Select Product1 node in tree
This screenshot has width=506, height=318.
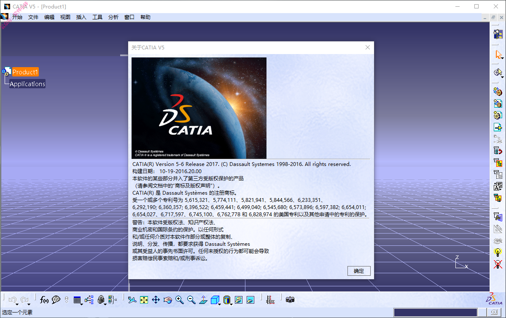pyautogui.click(x=25, y=72)
